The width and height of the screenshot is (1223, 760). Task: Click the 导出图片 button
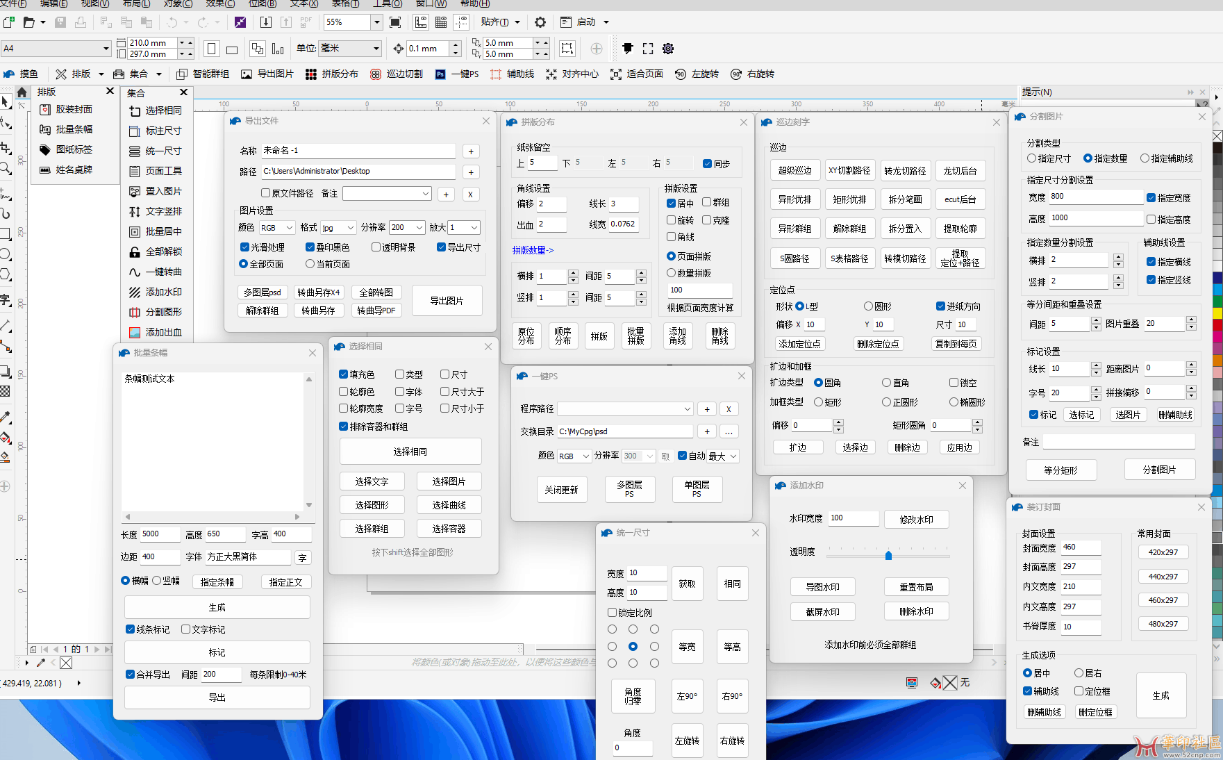point(447,301)
